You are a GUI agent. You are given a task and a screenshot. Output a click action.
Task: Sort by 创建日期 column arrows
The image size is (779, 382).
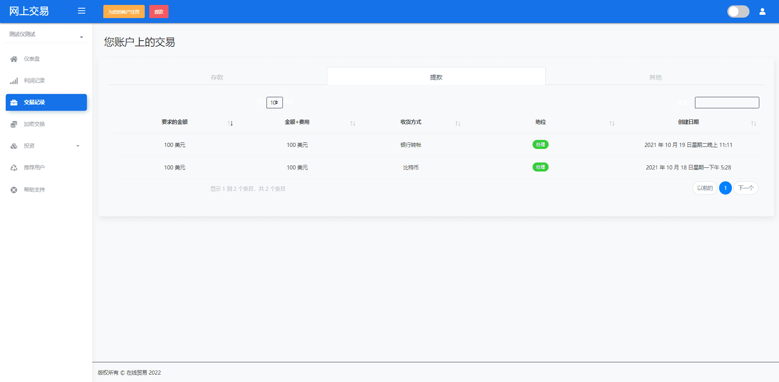coord(753,123)
